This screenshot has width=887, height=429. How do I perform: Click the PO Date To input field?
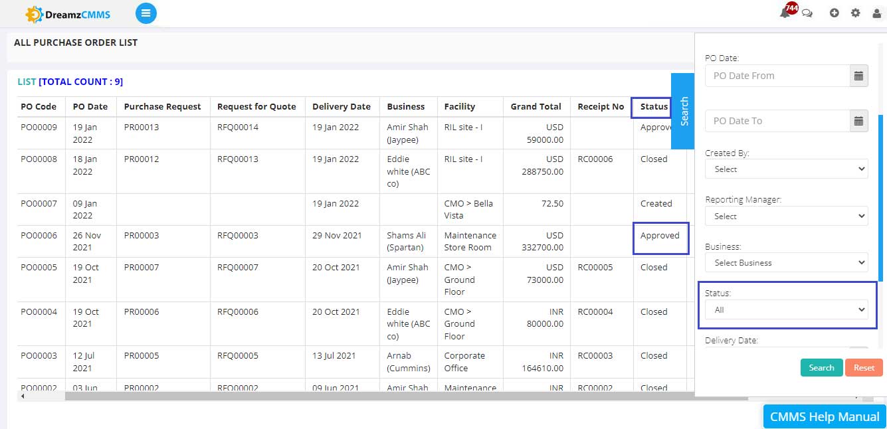[777, 121]
